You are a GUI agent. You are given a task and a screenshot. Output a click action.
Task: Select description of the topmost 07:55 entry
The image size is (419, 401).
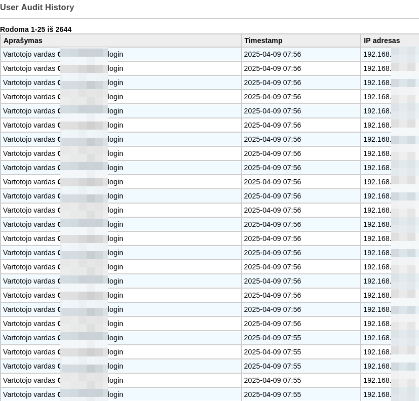coord(63,338)
